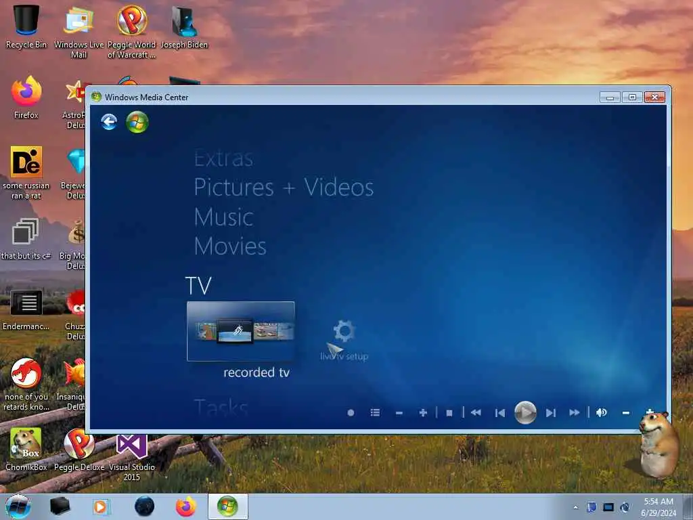Select the TV menu category
The image size is (693, 520).
point(198,286)
